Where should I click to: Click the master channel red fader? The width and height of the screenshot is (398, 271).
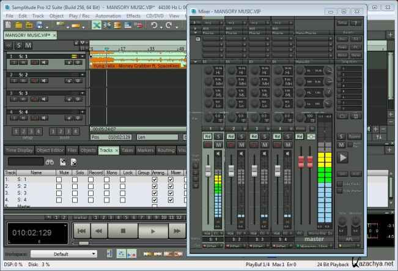click(301, 161)
